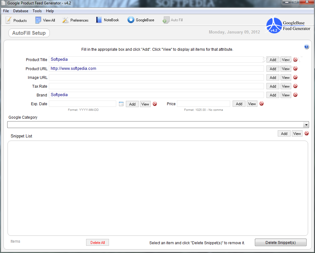Open the Help menu
The height and width of the screenshot is (253, 315).
(50, 11)
